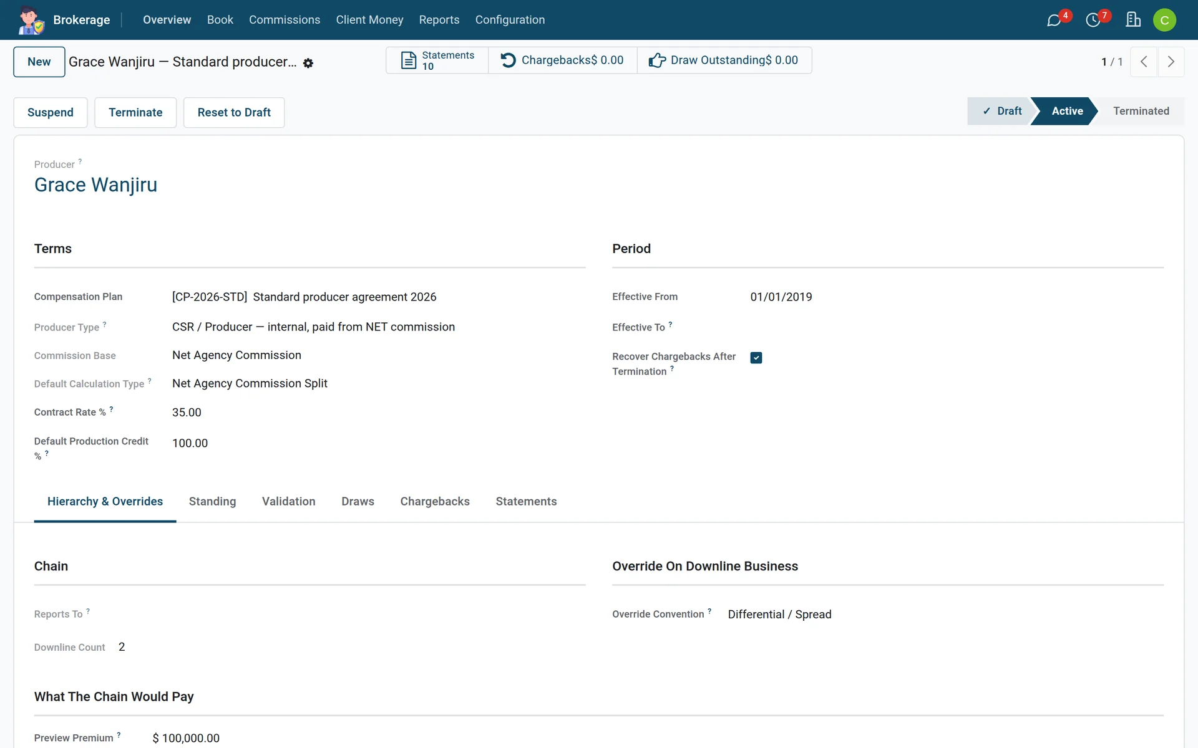This screenshot has width=1198, height=748.
Task: Open the Brokerage app home icon
Action: point(31,20)
